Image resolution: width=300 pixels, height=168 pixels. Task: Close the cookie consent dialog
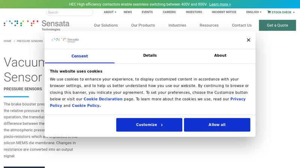click(x=248, y=40)
